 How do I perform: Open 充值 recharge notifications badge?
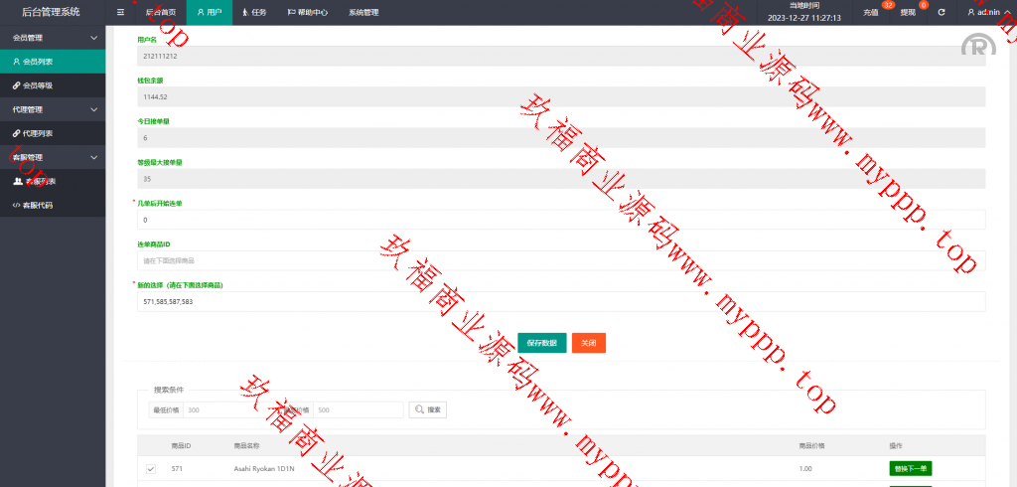coord(871,13)
